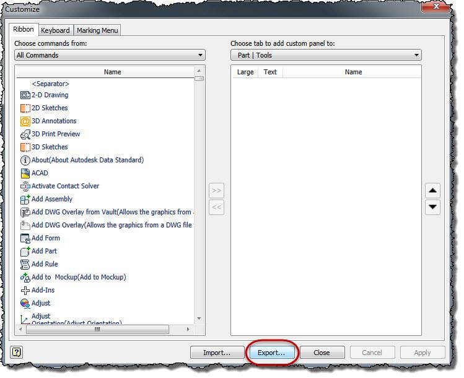This screenshot has width=464, height=378.
Task: Select the ACAD command icon
Action: pos(25,174)
